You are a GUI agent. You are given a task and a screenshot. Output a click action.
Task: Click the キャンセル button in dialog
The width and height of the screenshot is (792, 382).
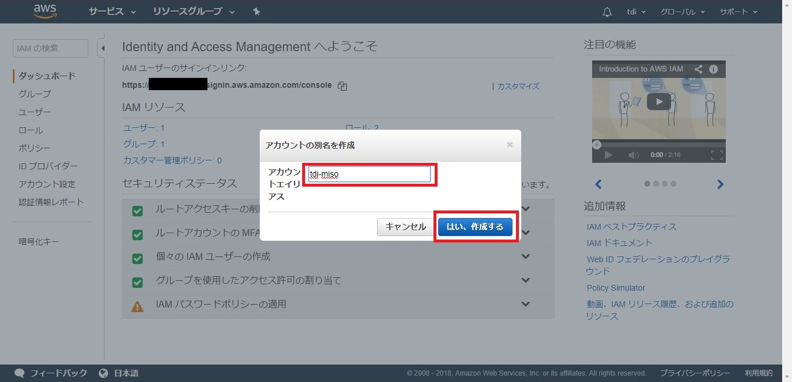(406, 227)
